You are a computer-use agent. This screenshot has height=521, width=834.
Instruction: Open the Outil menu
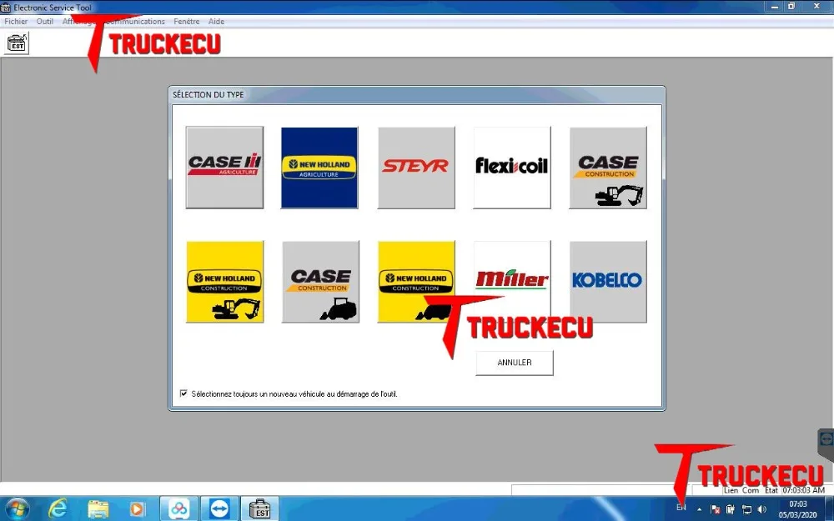tap(45, 22)
